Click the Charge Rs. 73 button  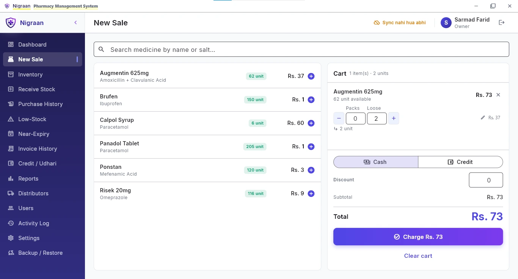coord(418,237)
